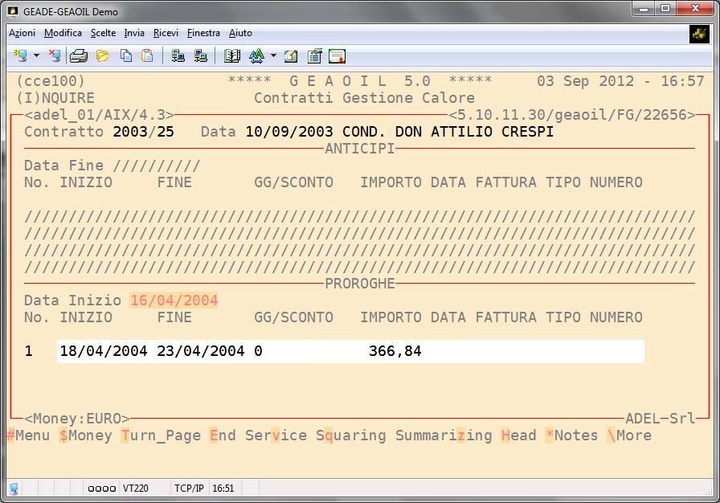Open the Finestra menu

coord(203,33)
